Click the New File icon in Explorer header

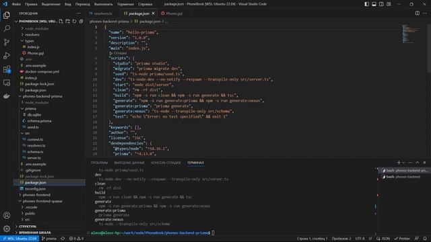click(x=61, y=21)
